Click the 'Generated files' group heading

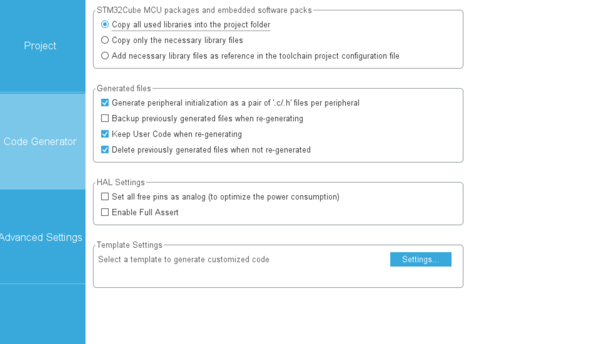(124, 89)
